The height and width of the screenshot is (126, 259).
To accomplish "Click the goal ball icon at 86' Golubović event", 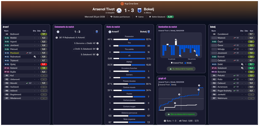I will coord(98,54).
